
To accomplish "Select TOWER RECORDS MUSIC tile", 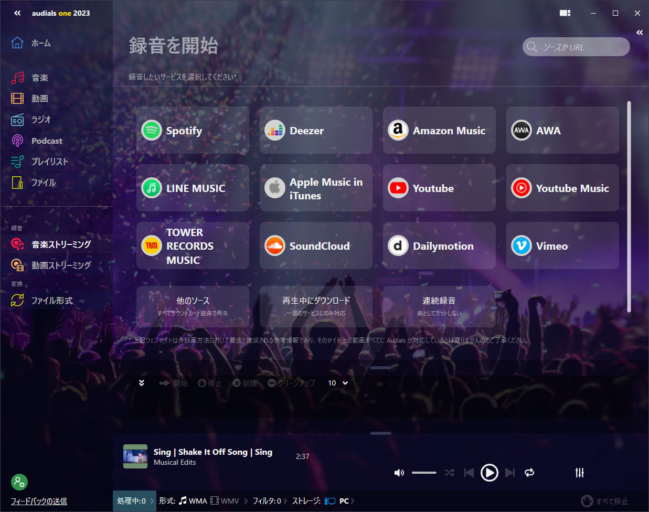I will (x=193, y=246).
